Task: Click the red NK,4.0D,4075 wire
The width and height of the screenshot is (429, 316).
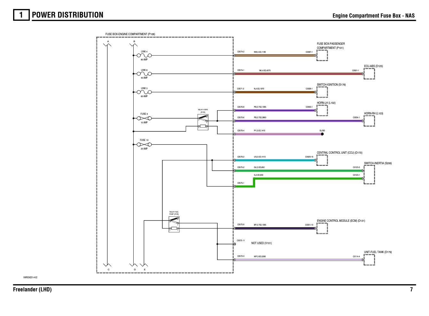Action: click(299, 74)
